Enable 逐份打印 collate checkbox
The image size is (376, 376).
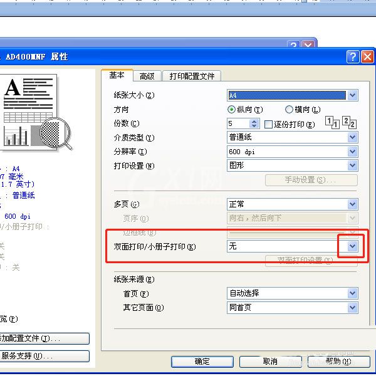pos(268,124)
